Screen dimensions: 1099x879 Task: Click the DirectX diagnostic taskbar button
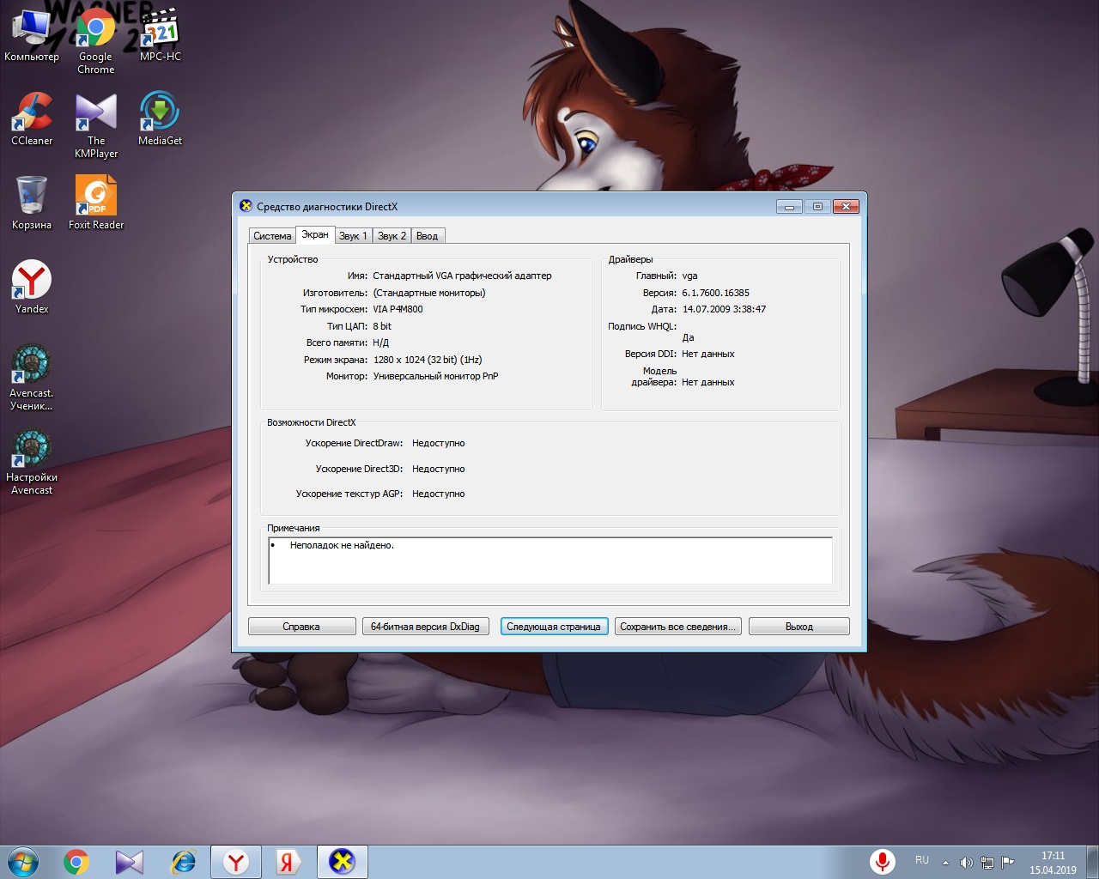(x=343, y=862)
